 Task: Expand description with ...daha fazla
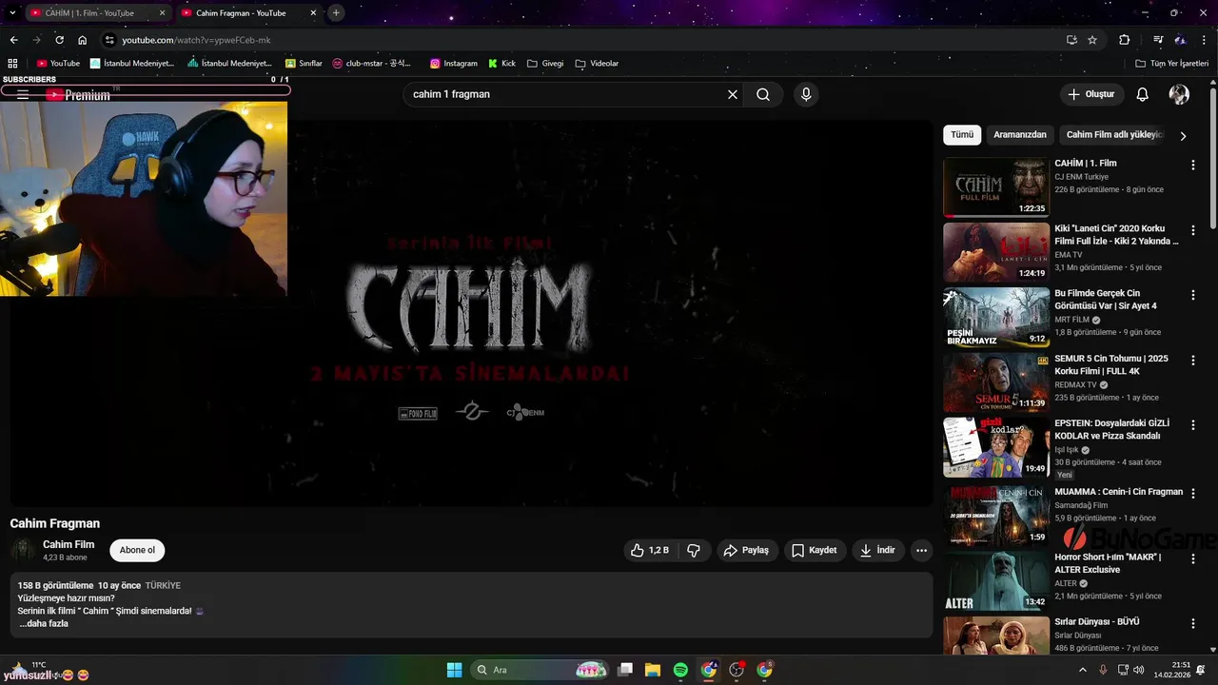pos(43,623)
